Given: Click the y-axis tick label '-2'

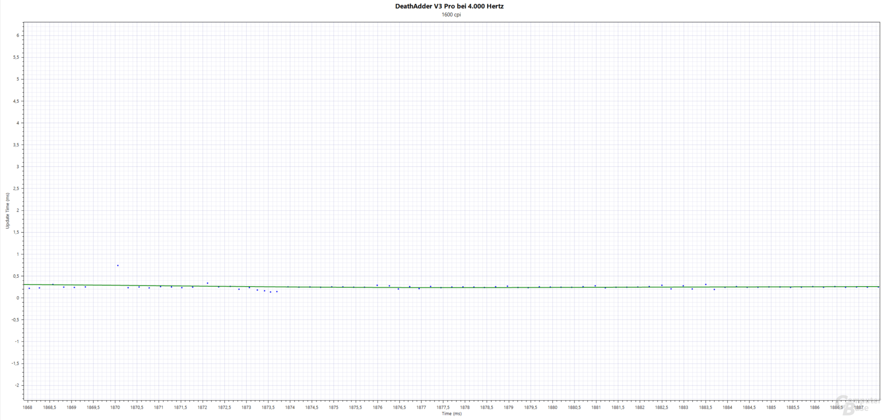Looking at the screenshot, I should (x=17, y=385).
